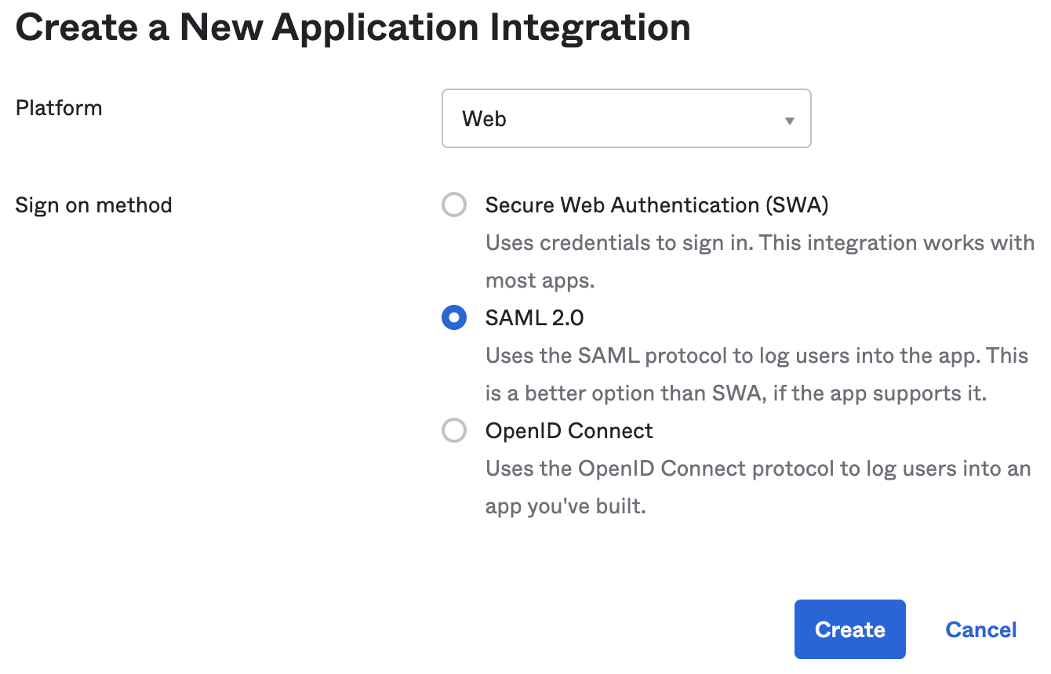Viewport: 1051px width, 674px height.
Task: Submit the form with Create
Action: point(849,629)
